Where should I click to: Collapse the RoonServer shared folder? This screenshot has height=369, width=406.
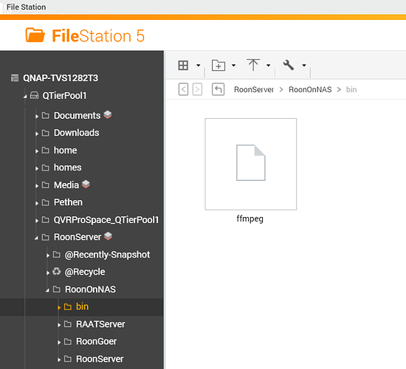[x=36, y=238]
